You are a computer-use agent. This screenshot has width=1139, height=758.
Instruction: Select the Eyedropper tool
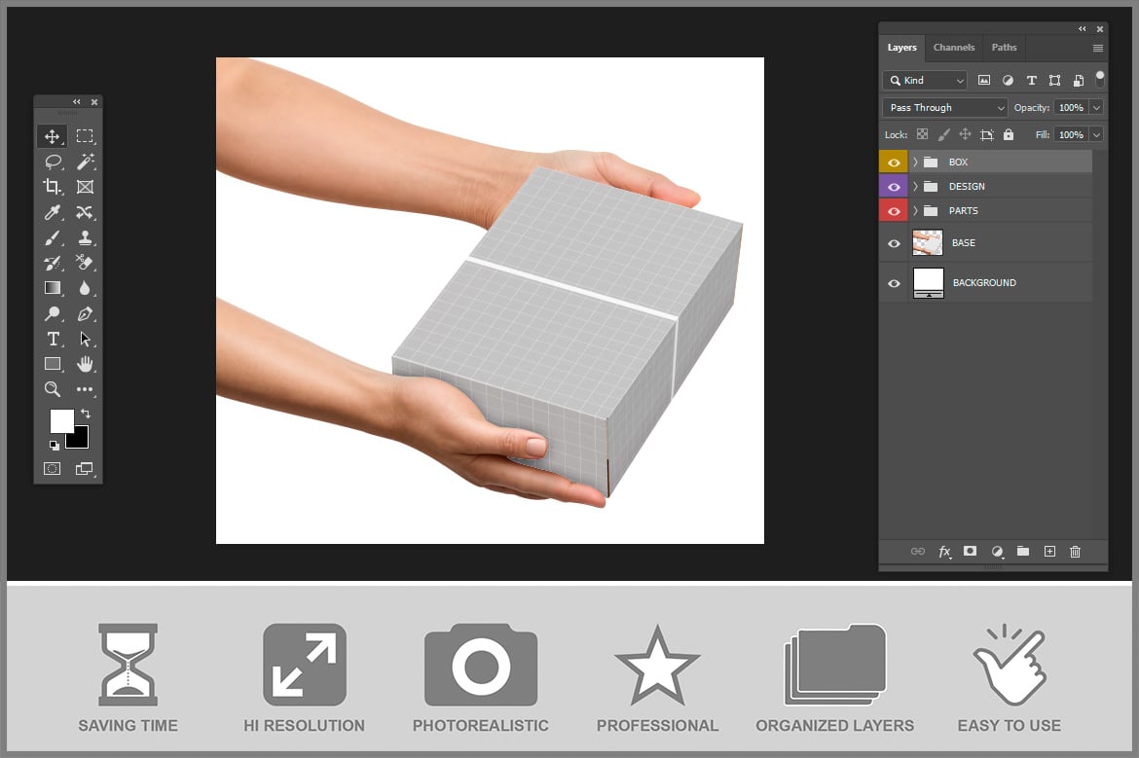(53, 212)
